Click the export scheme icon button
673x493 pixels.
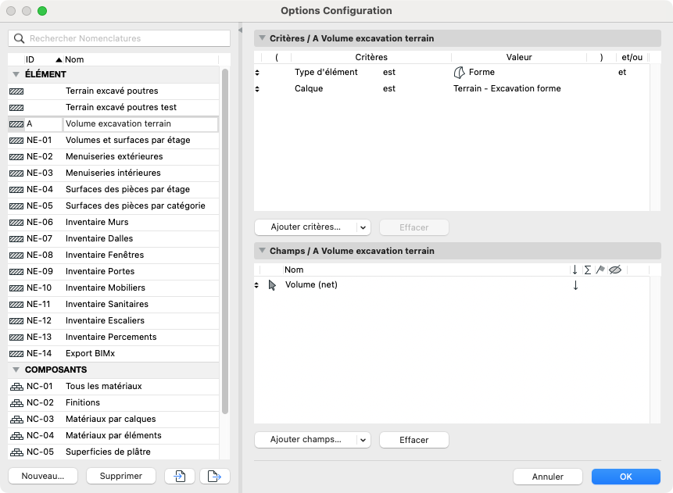click(x=215, y=476)
